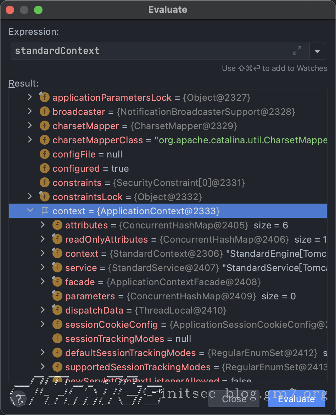This screenshot has width=336, height=415.
Task: Open the expression history dropdown arrow
Action: (x=317, y=51)
